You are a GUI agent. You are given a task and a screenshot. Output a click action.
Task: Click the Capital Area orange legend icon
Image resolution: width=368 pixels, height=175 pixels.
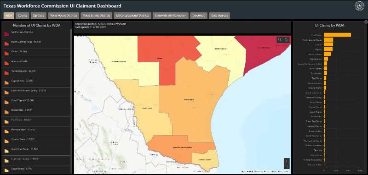click(x=6, y=82)
